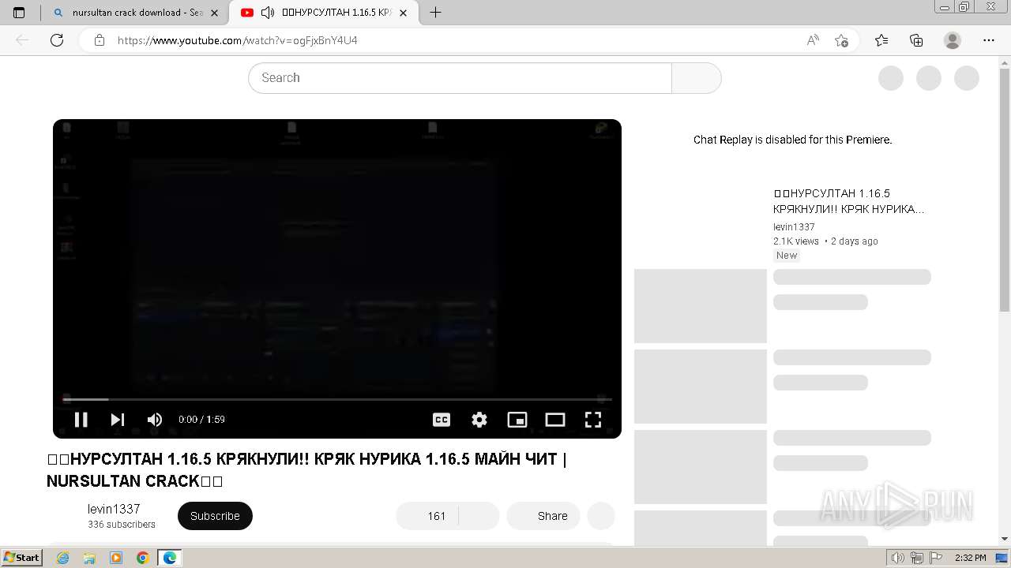Open browser Collections

click(x=916, y=40)
